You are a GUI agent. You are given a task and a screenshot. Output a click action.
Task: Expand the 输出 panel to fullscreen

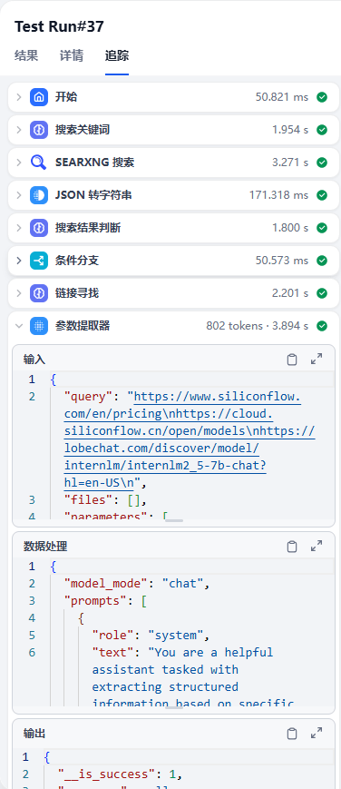coord(317,734)
